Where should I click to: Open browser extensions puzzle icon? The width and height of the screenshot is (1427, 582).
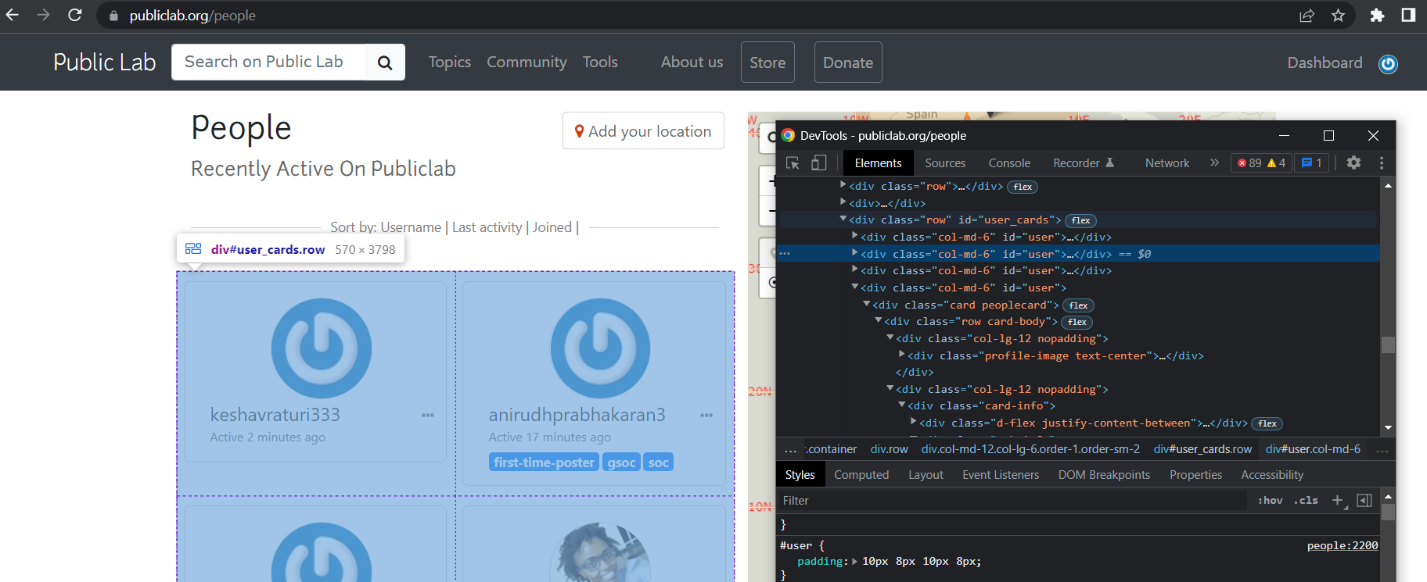tap(1377, 16)
